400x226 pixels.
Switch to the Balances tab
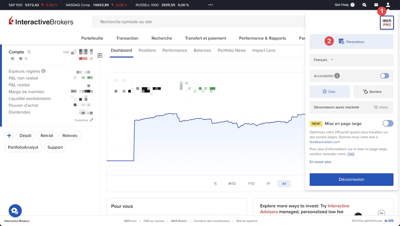(x=202, y=50)
